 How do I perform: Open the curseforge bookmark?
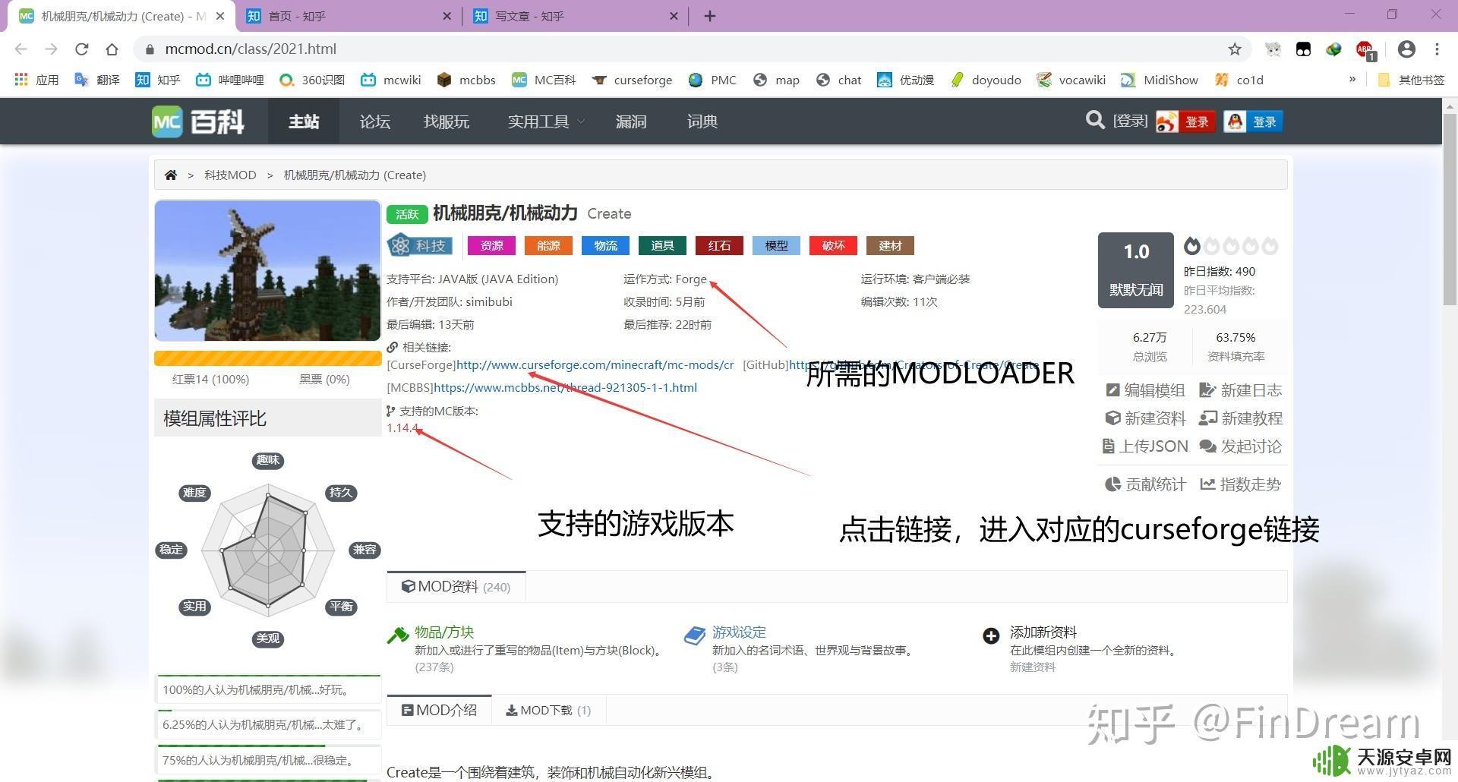point(633,80)
